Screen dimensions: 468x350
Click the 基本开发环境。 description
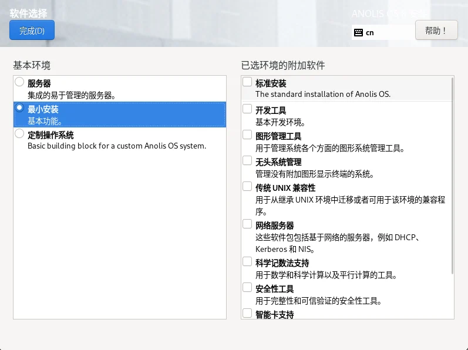pos(280,122)
